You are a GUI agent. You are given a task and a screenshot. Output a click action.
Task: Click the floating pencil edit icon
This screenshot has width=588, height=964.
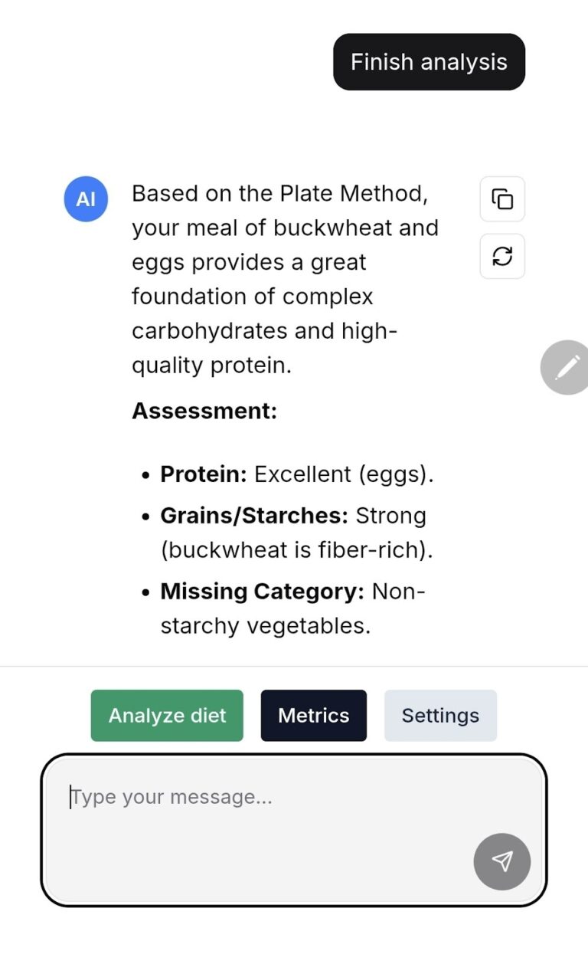(567, 367)
